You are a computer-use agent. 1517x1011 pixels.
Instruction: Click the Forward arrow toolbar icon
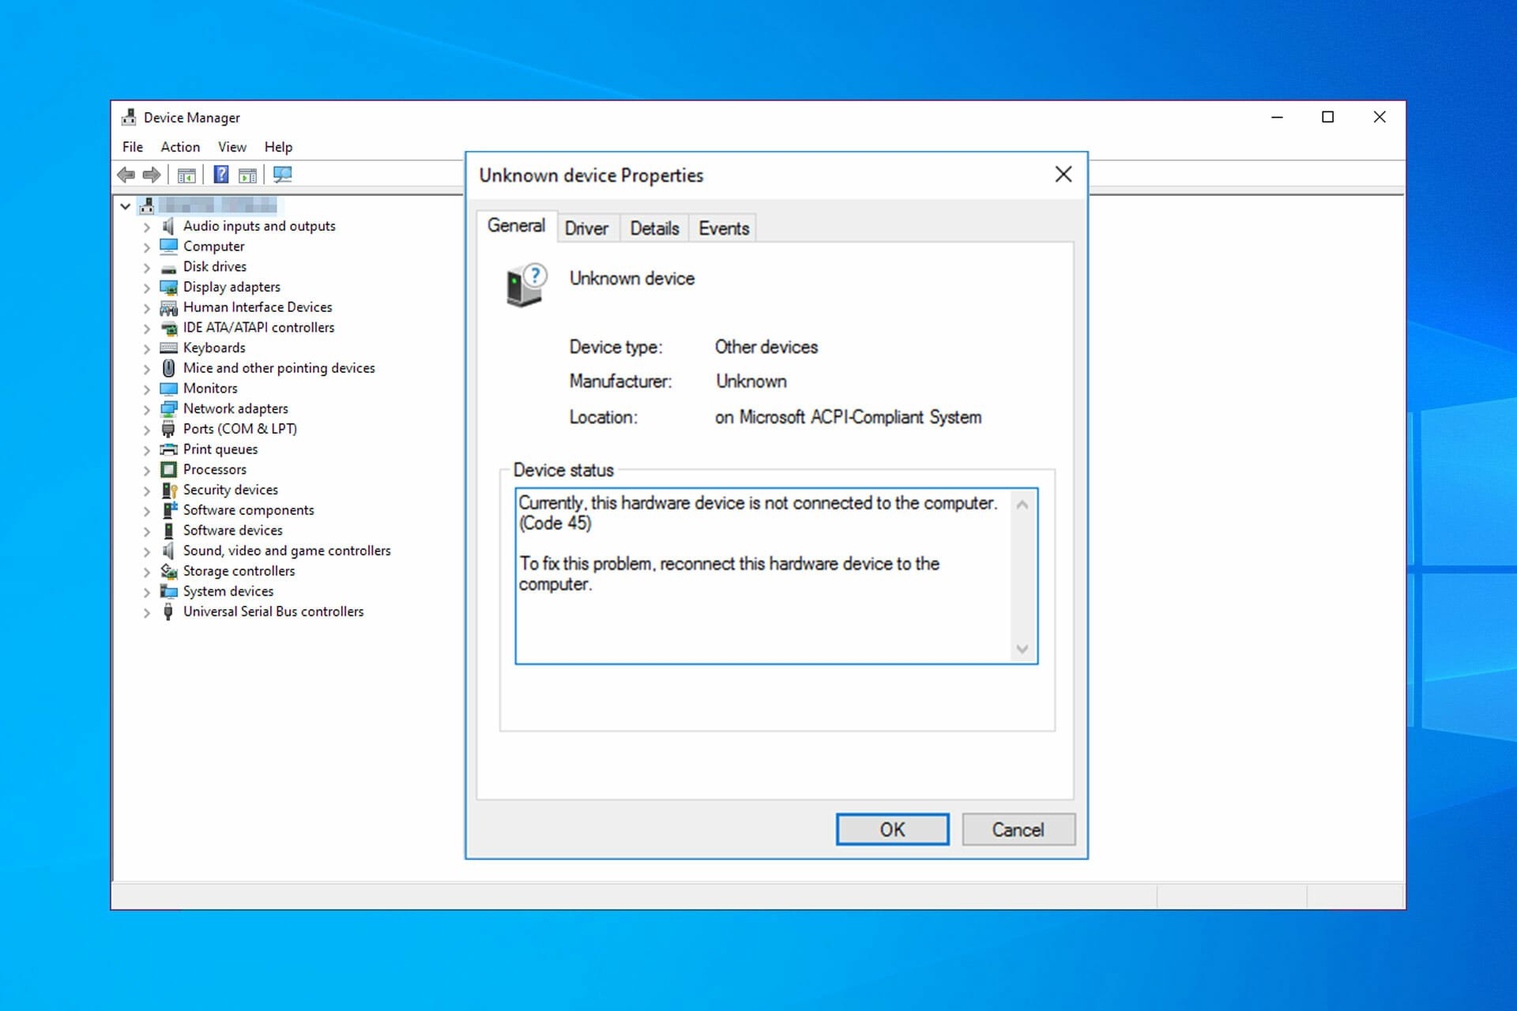[152, 175]
